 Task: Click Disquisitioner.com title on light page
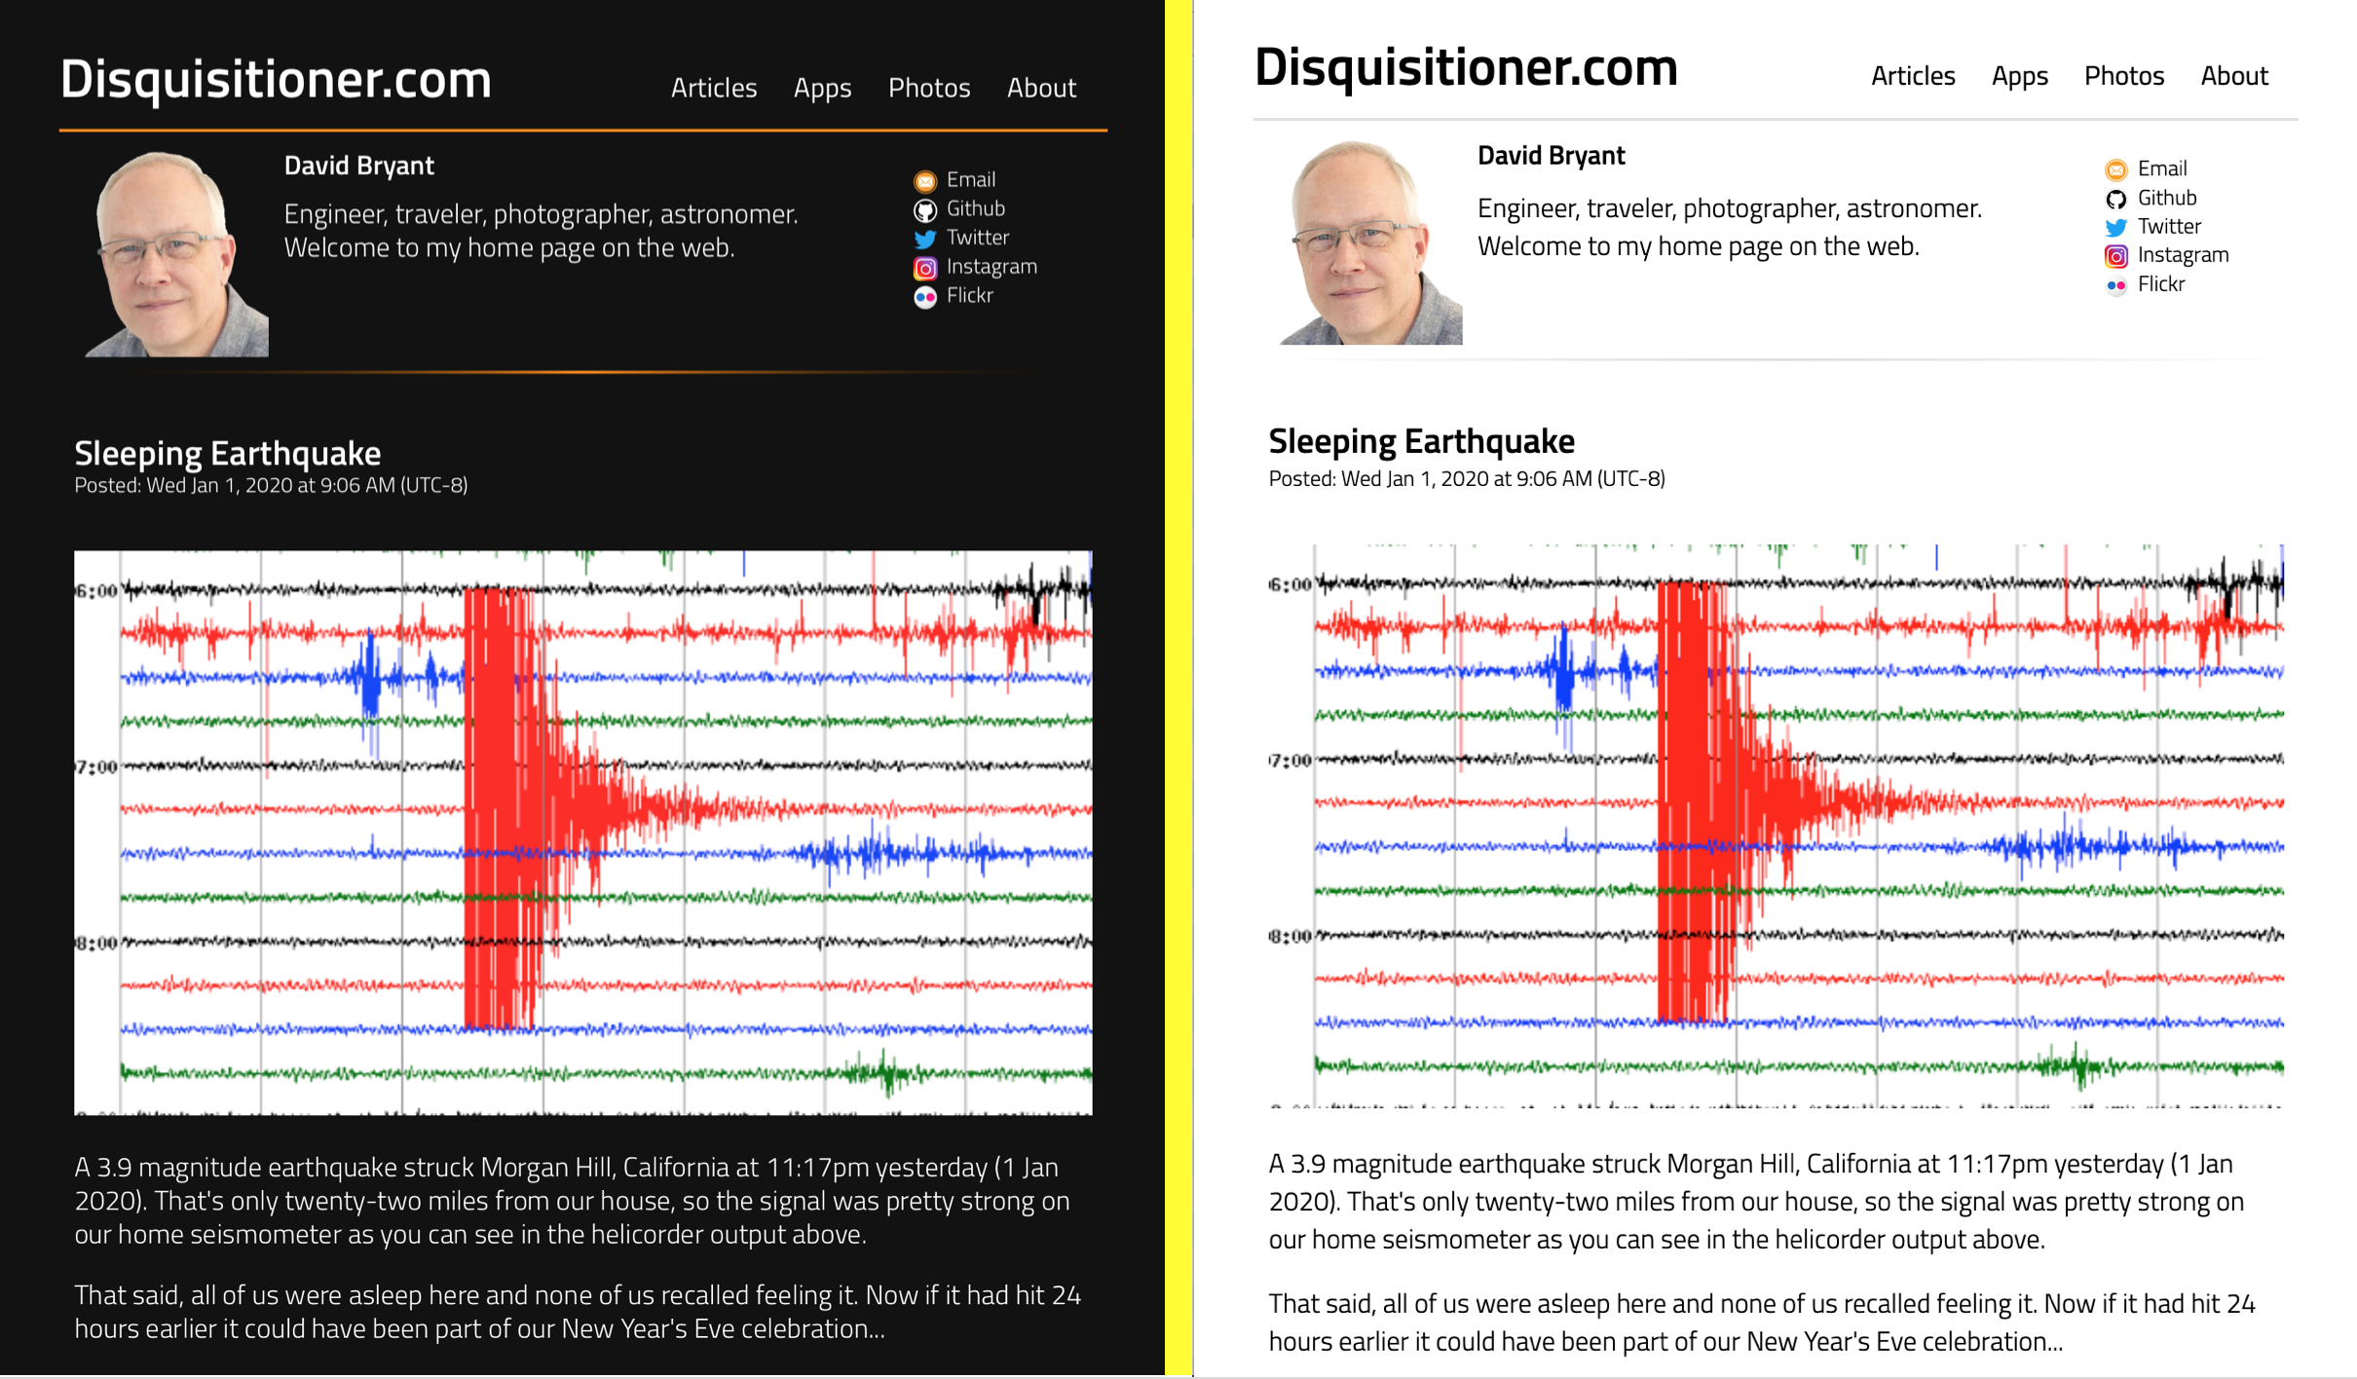pyautogui.click(x=1466, y=67)
